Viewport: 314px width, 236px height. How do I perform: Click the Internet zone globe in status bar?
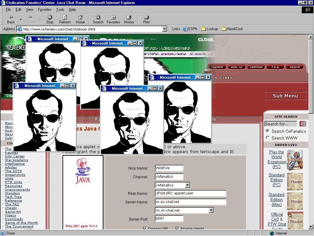tap(272, 233)
